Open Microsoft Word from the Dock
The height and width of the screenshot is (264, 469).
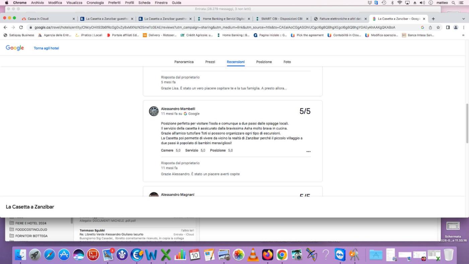[151, 255]
